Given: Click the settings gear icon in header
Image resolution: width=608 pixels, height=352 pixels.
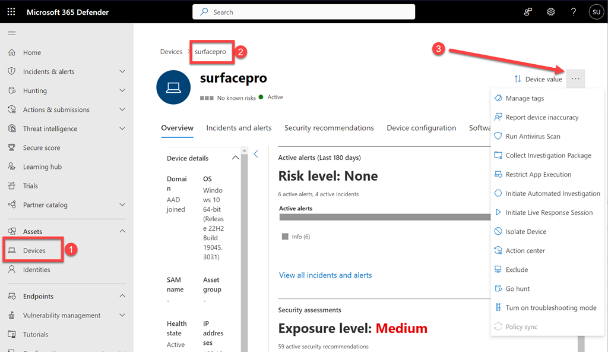Looking at the screenshot, I should coord(550,12).
